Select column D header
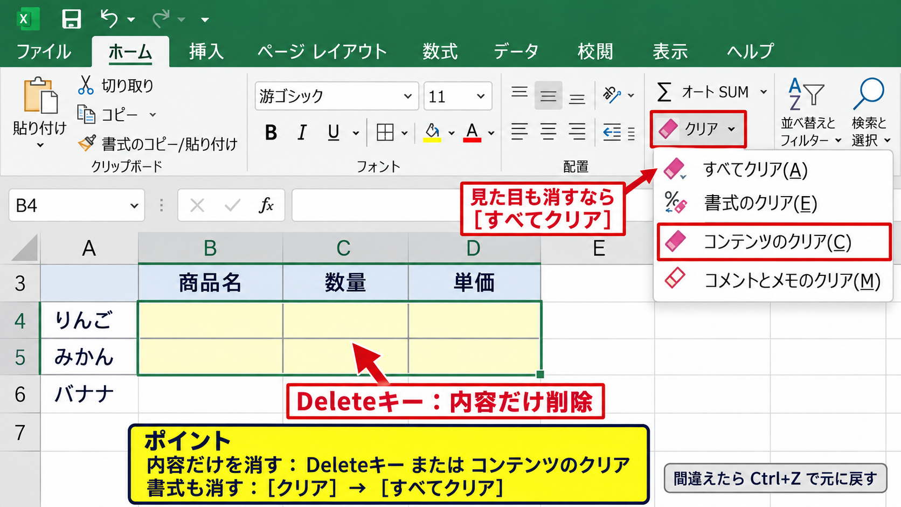901x507 pixels. coord(474,248)
